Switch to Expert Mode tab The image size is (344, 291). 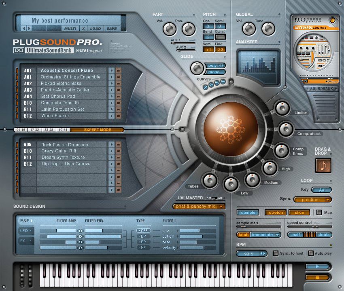[x=98, y=130]
